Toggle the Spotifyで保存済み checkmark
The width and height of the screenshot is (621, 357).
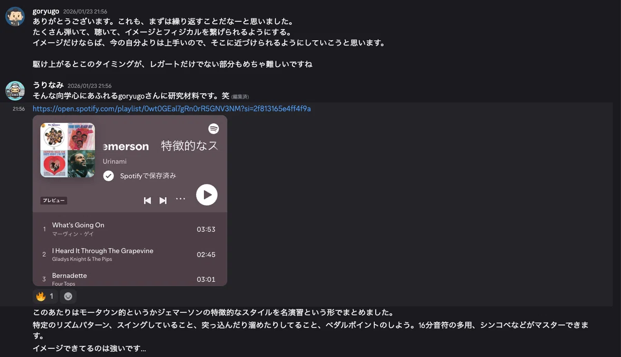click(108, 176)
